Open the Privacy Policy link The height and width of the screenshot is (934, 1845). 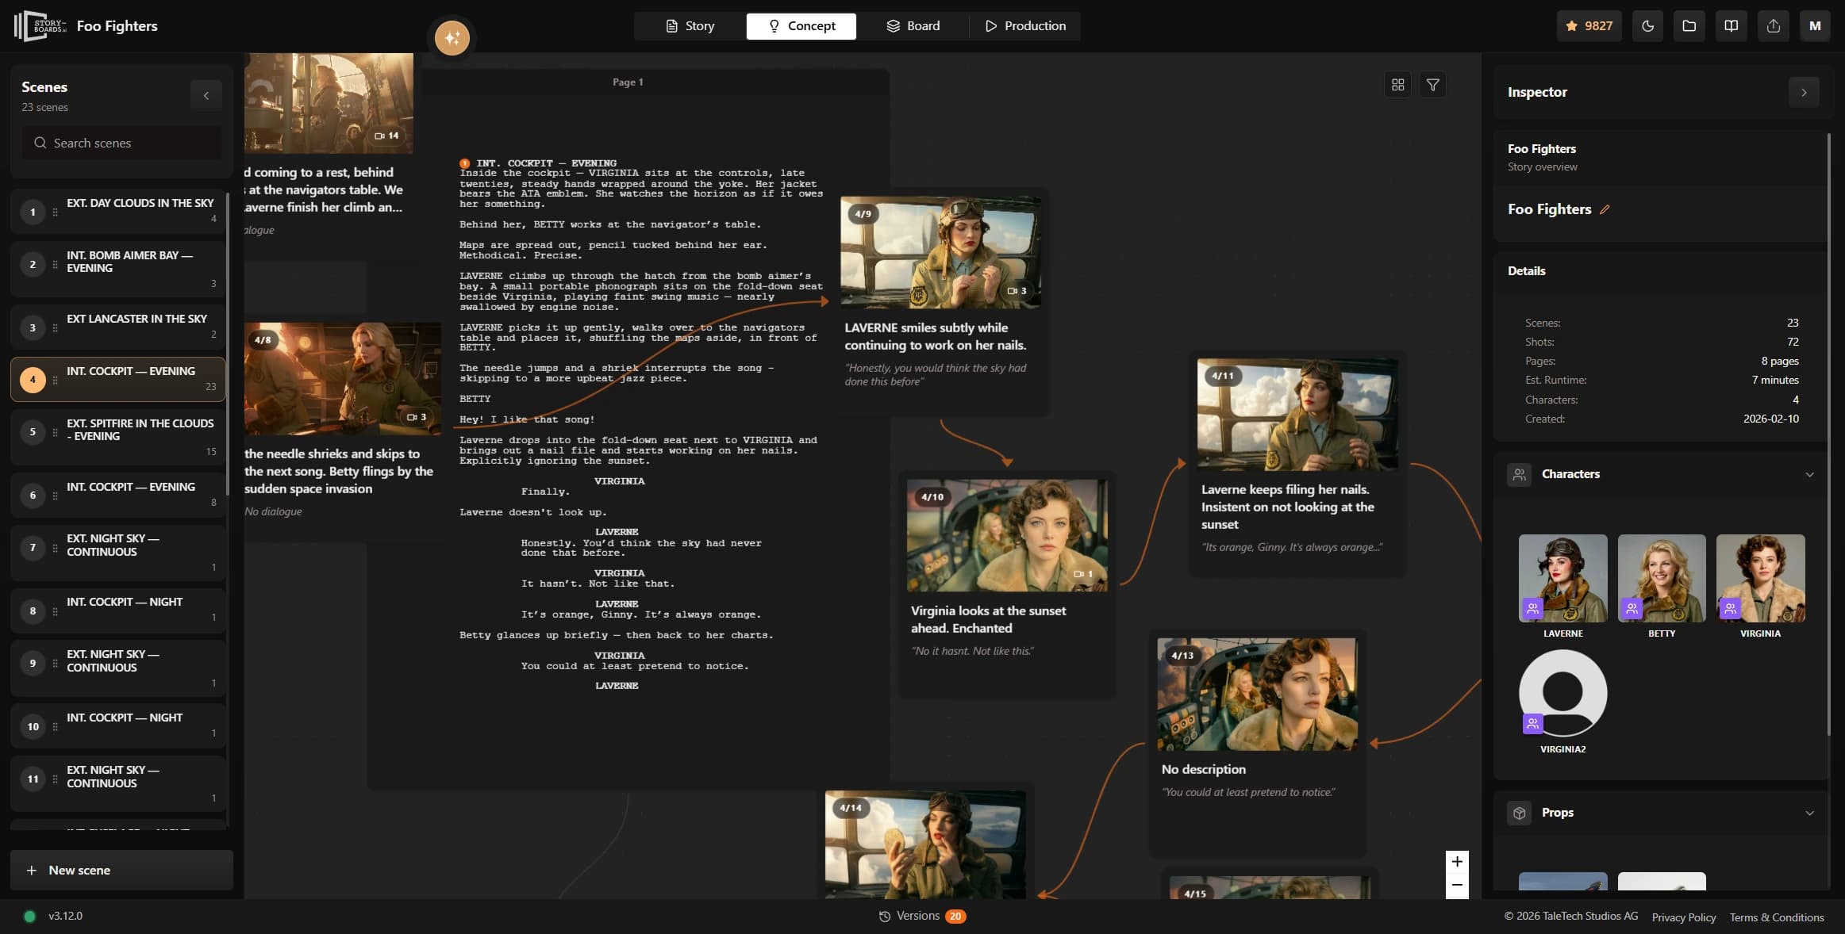pos(1682,917)
